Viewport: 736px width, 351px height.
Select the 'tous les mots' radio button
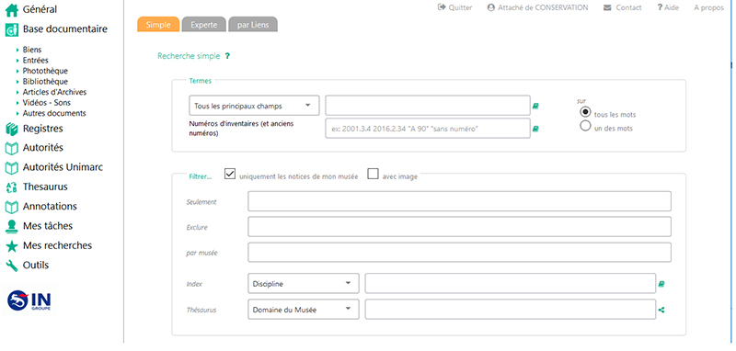coord(585,112)
